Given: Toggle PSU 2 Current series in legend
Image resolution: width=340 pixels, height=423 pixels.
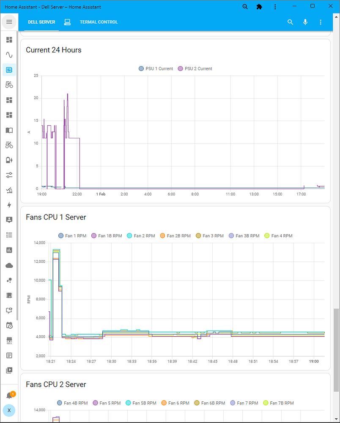Looking at the screenshot, I should click(195, 68).
